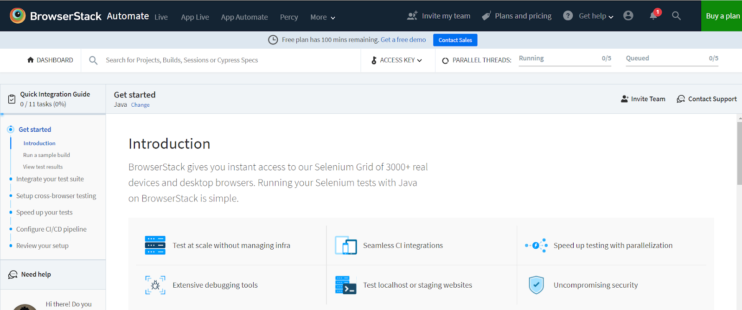Screen dimensions: 742x310
Task: Expand the ACCESS KEY dropdown
Action: [x=397, y=60]
